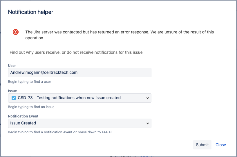Submit the notification helper form
Image resolution: width=237 pixels, height=157 pixels.
202,145
